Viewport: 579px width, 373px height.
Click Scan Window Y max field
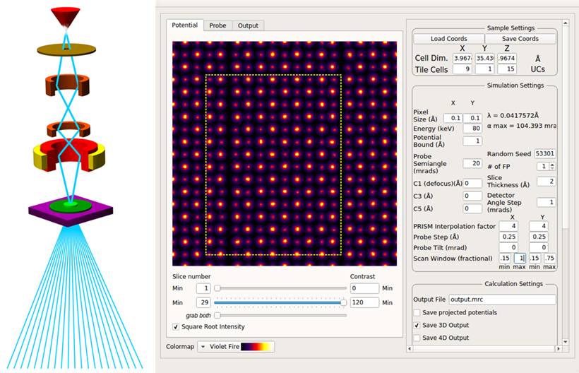click(x=549, y=258)
